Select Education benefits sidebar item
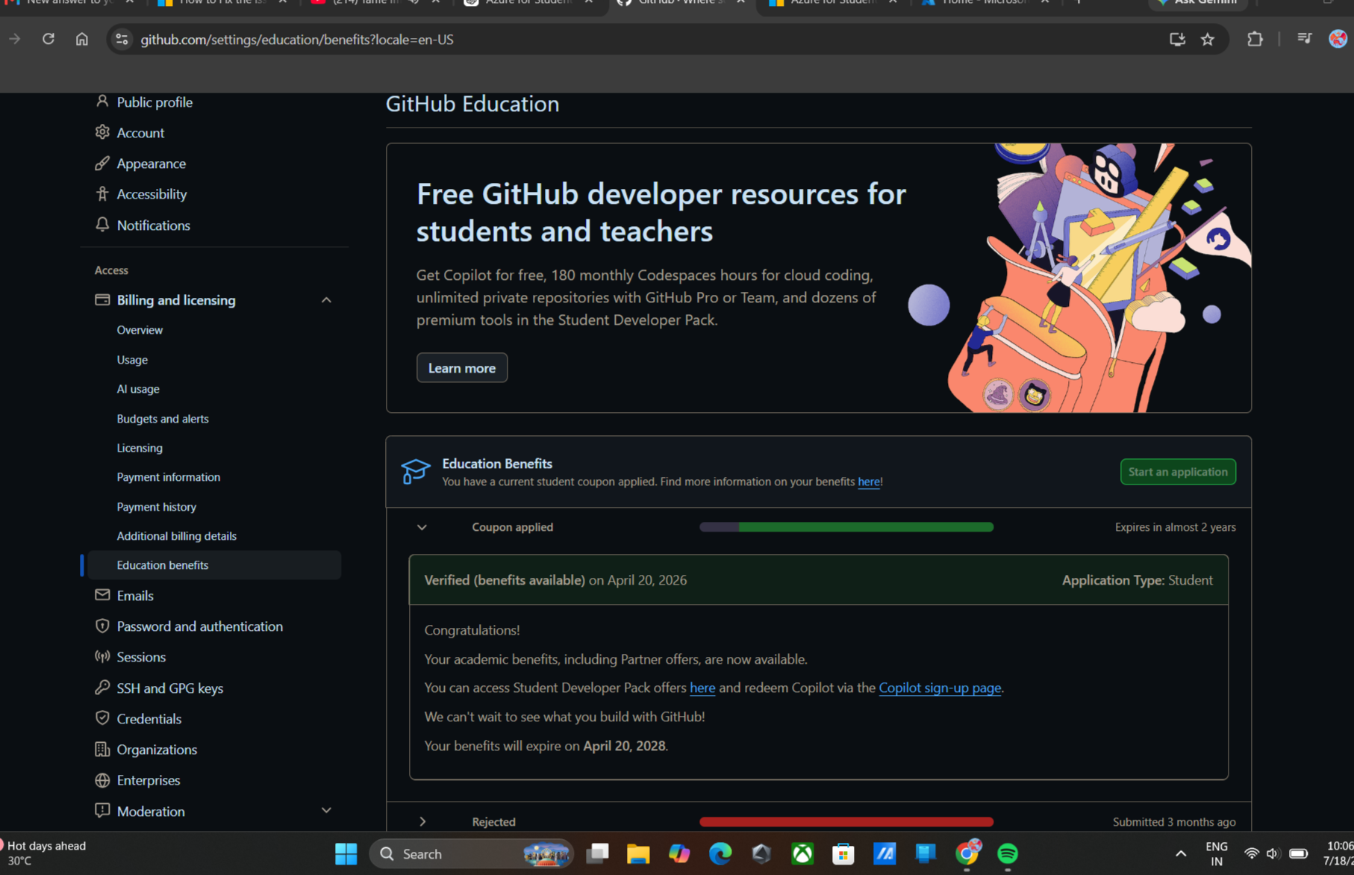The image size is (1354, 875). pyautogui.click(x=213, y=565)
